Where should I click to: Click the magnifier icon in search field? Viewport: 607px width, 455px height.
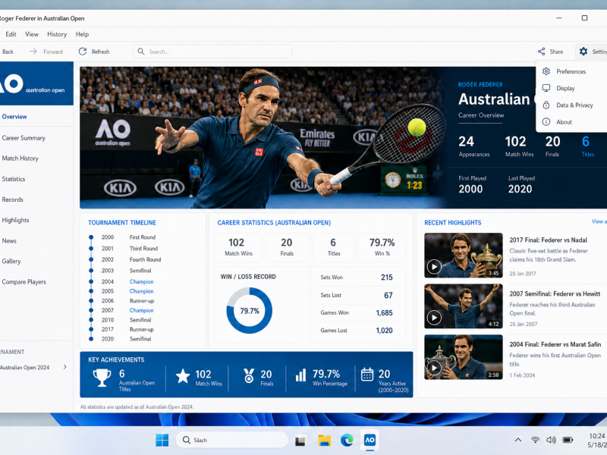pyautogui.click(x=141, y=52)
